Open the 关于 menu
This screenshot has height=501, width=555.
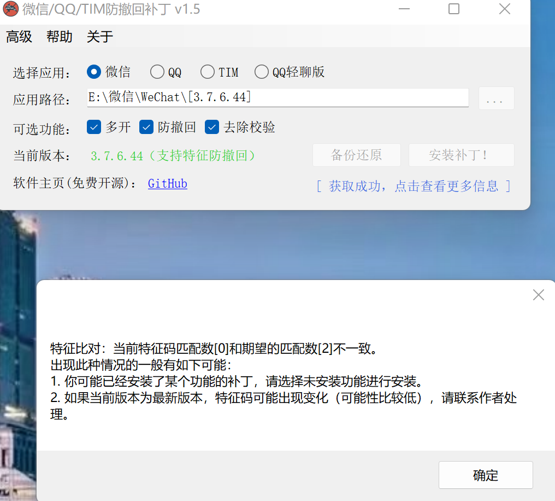coord(100,37)
